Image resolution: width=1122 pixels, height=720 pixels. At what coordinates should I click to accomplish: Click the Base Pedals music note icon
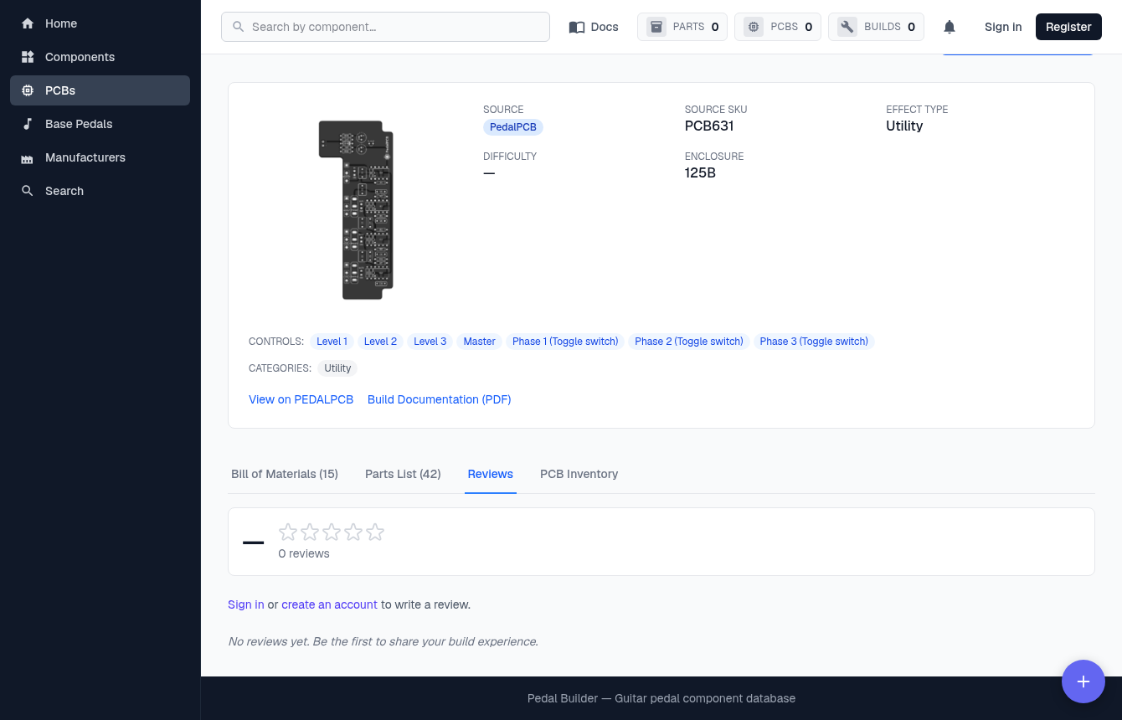pos(28,124)
